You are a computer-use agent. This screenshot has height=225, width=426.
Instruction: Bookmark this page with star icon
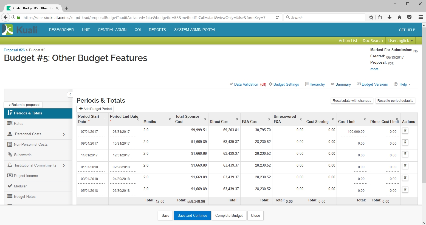click(x=371, y=18)
